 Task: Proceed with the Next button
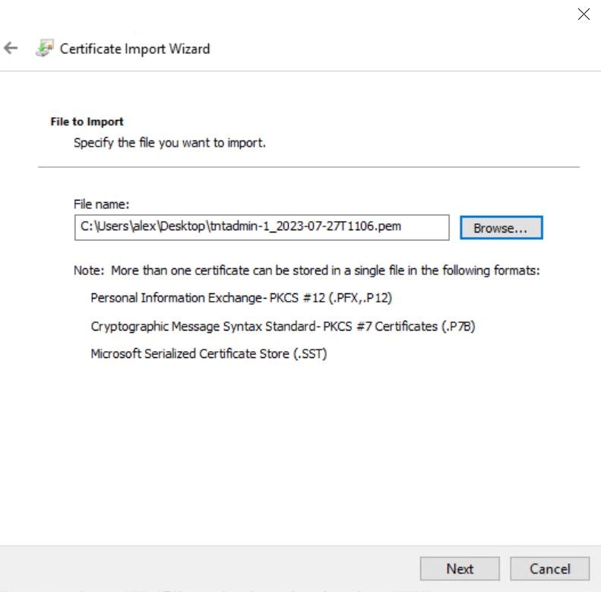460,568
